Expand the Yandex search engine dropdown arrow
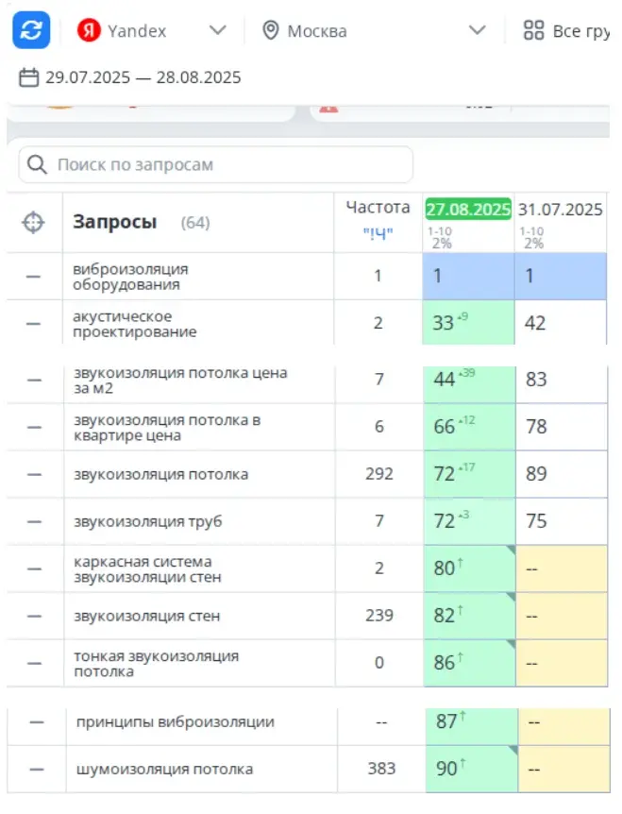The height and width of the screenshot is (814, 622). [218, 31]
